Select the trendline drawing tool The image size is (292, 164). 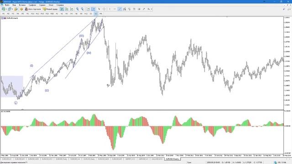point(120,9)
